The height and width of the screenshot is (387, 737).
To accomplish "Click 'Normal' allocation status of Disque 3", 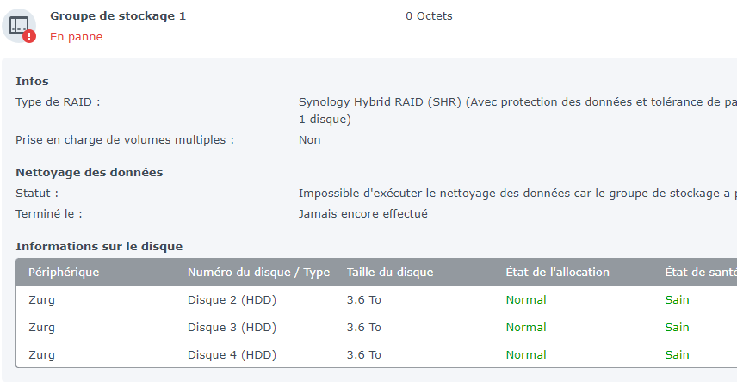I will coord(526,328).
